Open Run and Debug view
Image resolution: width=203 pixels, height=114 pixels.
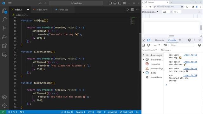(4, 37)
